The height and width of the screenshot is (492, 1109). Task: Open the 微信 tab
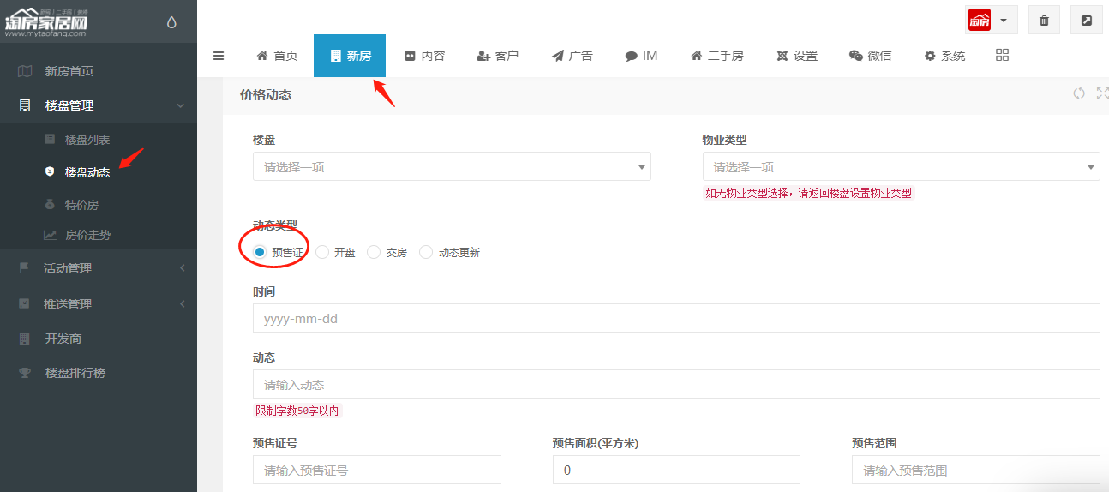click(x=870, y=56)
